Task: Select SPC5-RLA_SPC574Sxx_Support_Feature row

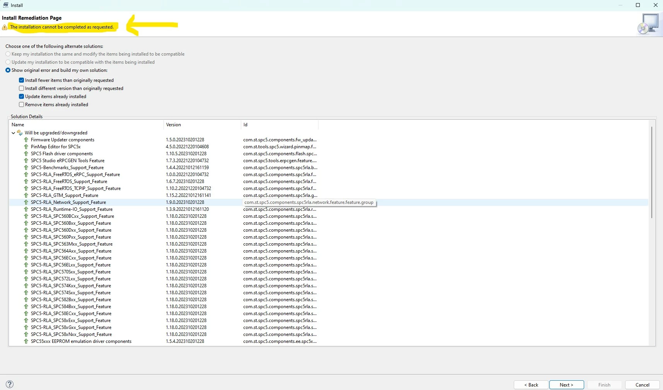Action: tap(329, 293)
